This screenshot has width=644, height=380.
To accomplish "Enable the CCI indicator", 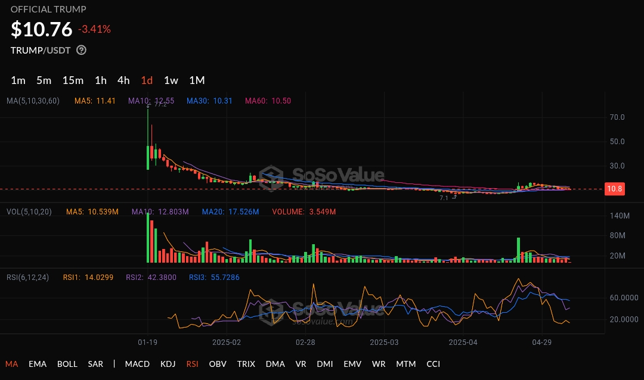I will (x=434, y=364).
